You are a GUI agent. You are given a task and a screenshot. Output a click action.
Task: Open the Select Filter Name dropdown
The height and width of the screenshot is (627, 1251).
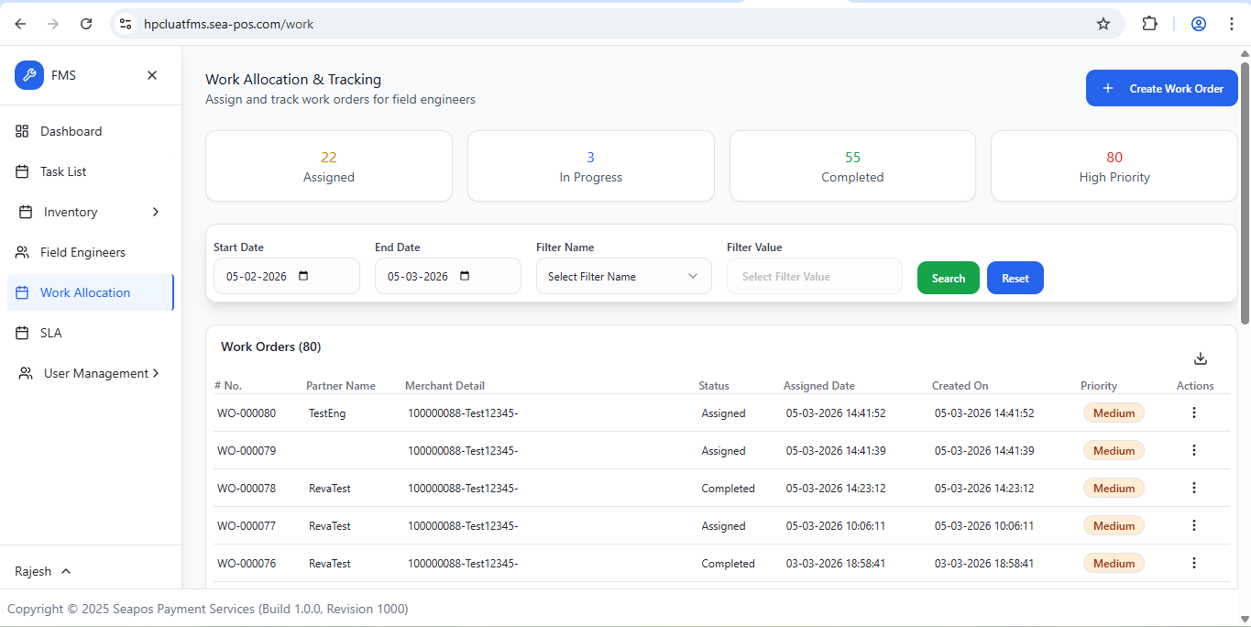[623, 276]
